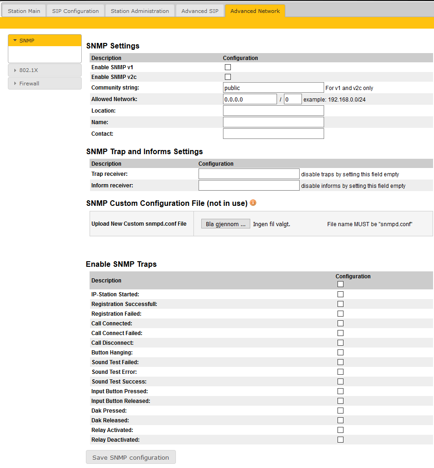Toggle the Sound Test Failed trap
The width and height of the screenshot is (434, 468).
tap(340, 362)
